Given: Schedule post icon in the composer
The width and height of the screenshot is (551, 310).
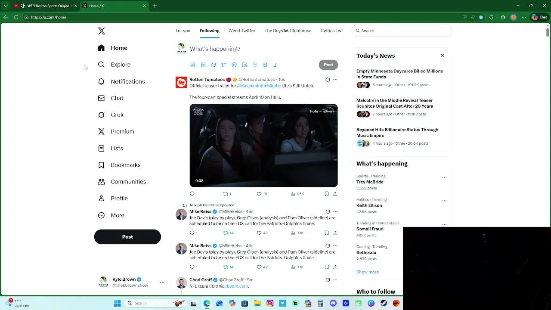Looking at the screenshot, I should [x=245, y=65].
